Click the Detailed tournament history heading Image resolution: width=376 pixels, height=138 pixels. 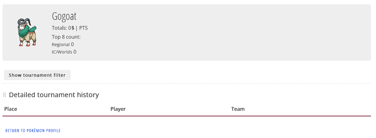(54, 95)
